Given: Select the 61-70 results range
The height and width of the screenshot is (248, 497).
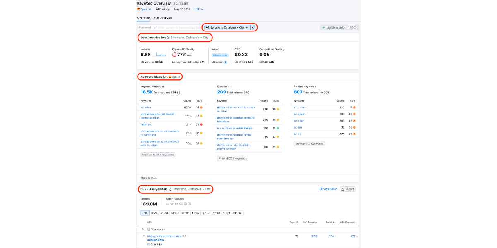Looking at the screenshot, I should click(x=206, y=213).
